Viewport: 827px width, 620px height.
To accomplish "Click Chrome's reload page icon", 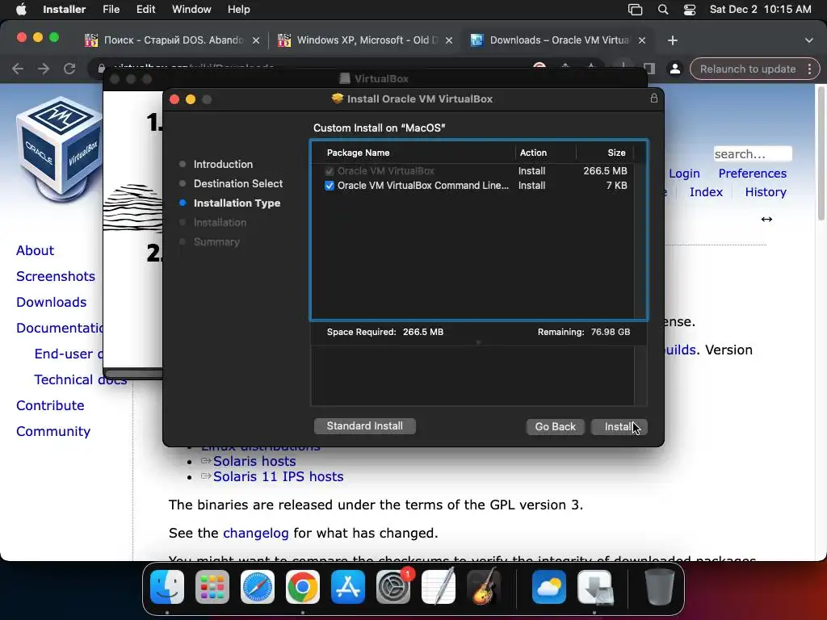I will (69, 69).
